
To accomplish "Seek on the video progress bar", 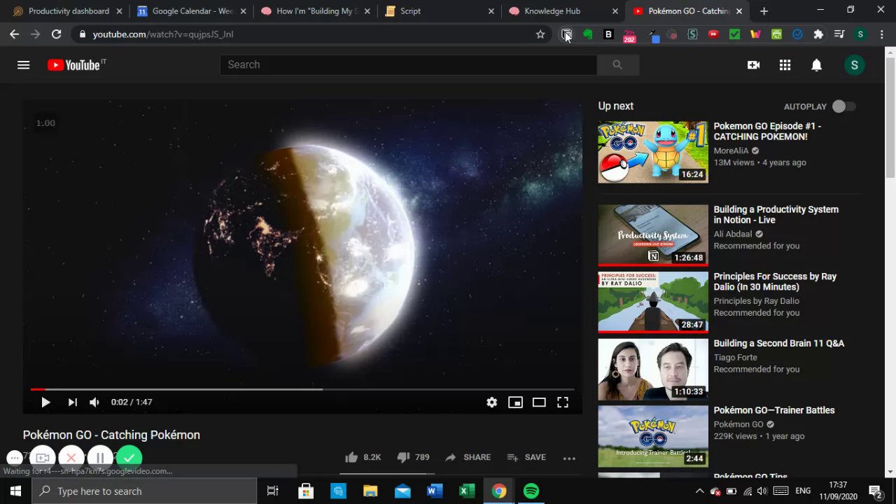I will (302, 389).
